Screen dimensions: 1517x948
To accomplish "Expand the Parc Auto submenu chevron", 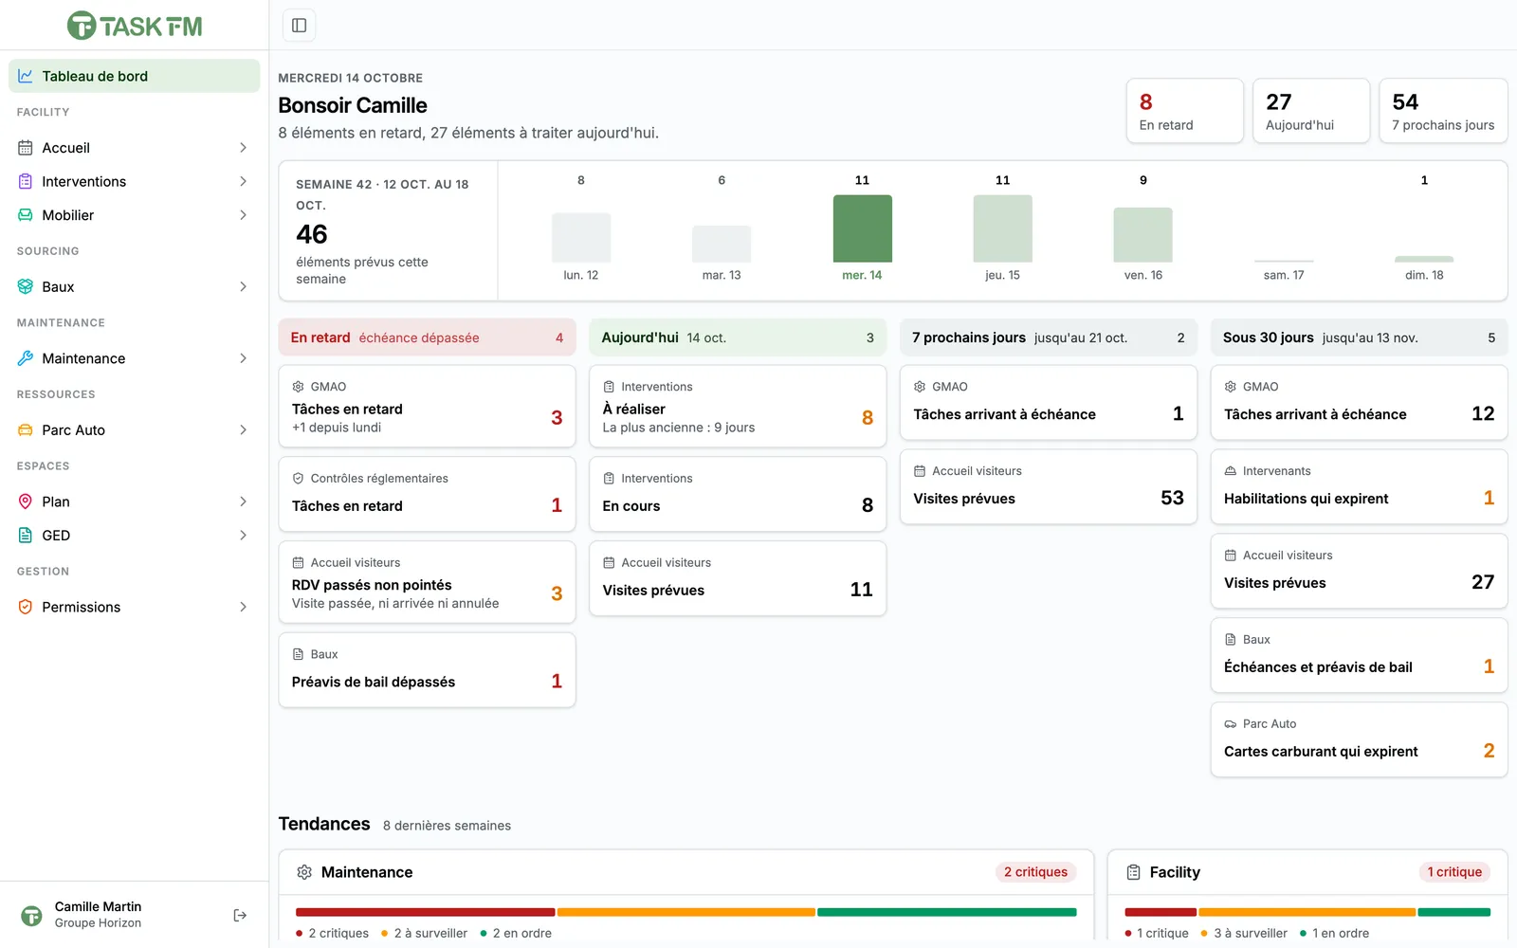I will click(x=243, y=429).
